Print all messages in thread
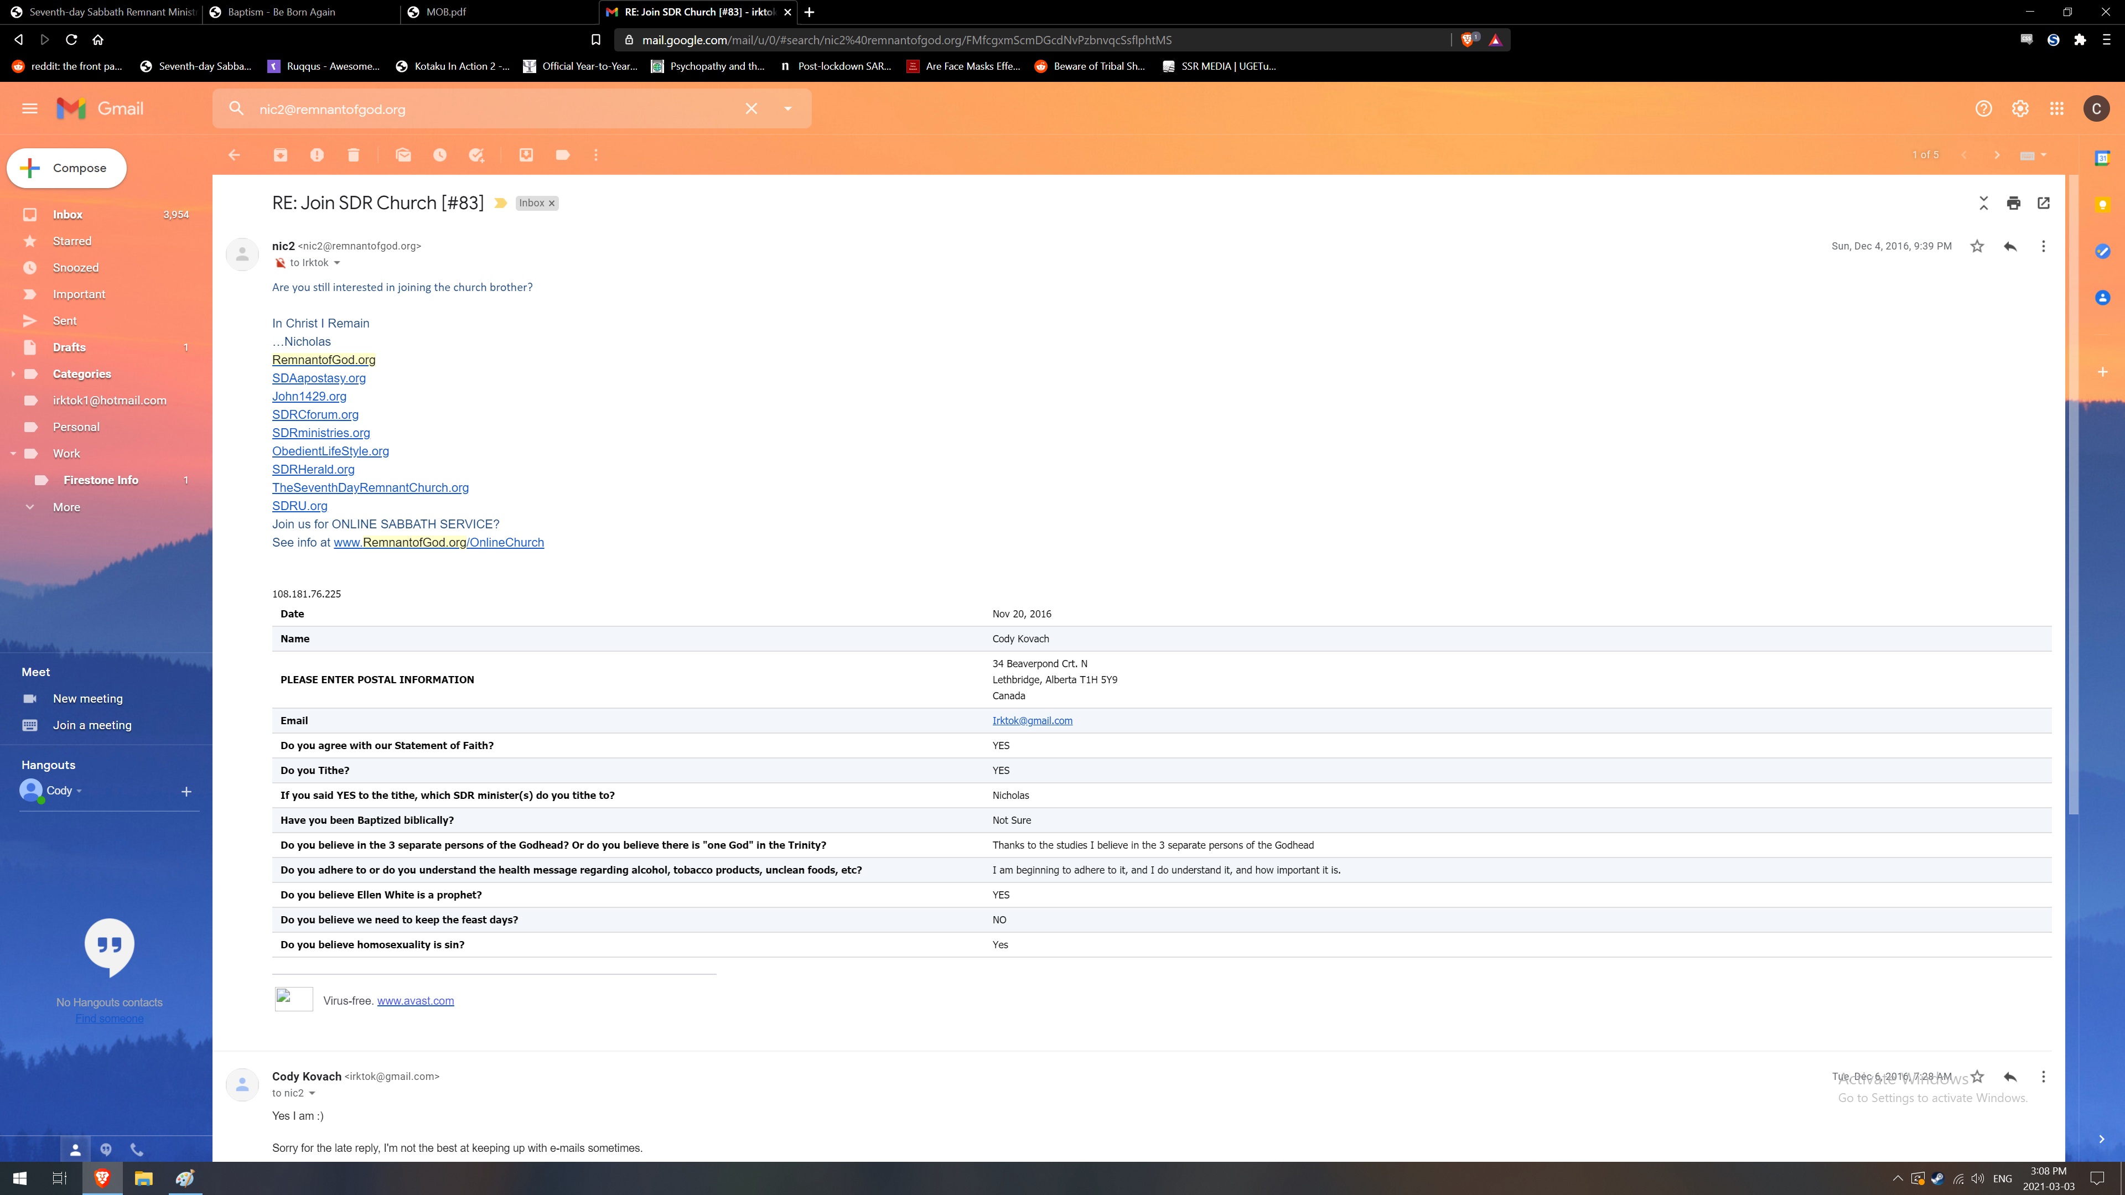This screenshot has width=2125, height=1195. click(x=2014, y=203)
